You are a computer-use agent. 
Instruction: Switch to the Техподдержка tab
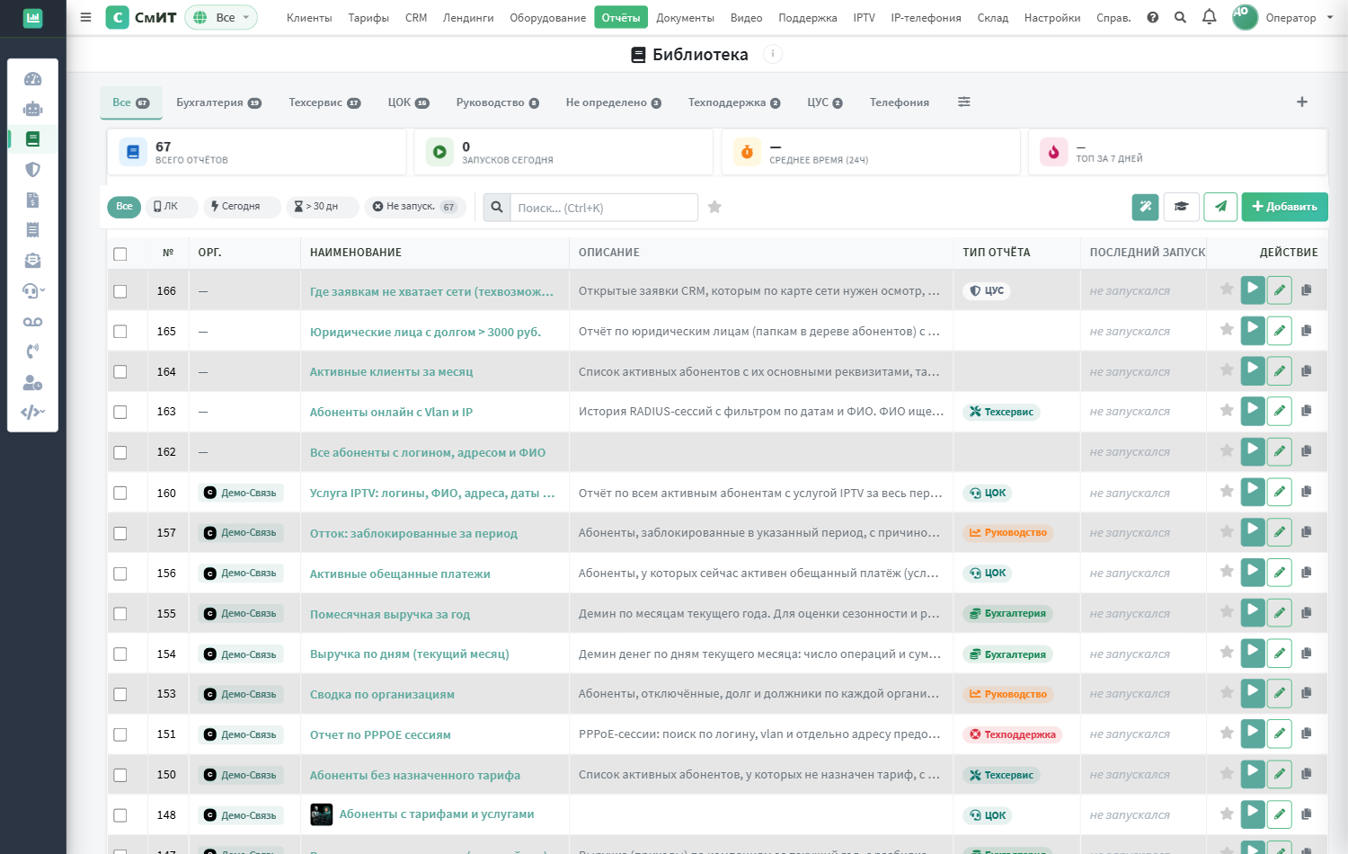[734, 102]
